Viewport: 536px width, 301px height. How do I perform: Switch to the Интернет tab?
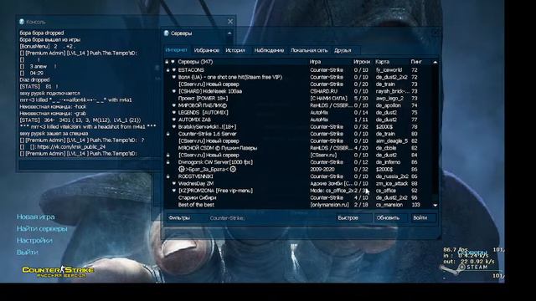coord(176,50)
